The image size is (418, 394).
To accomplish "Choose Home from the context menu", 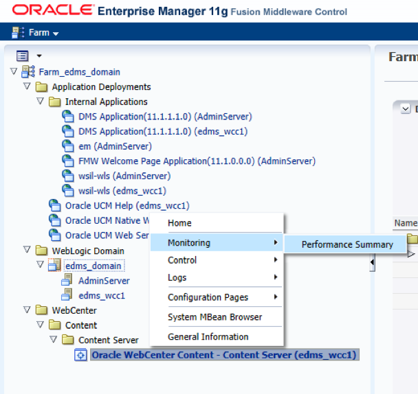I will click(217, 223).
